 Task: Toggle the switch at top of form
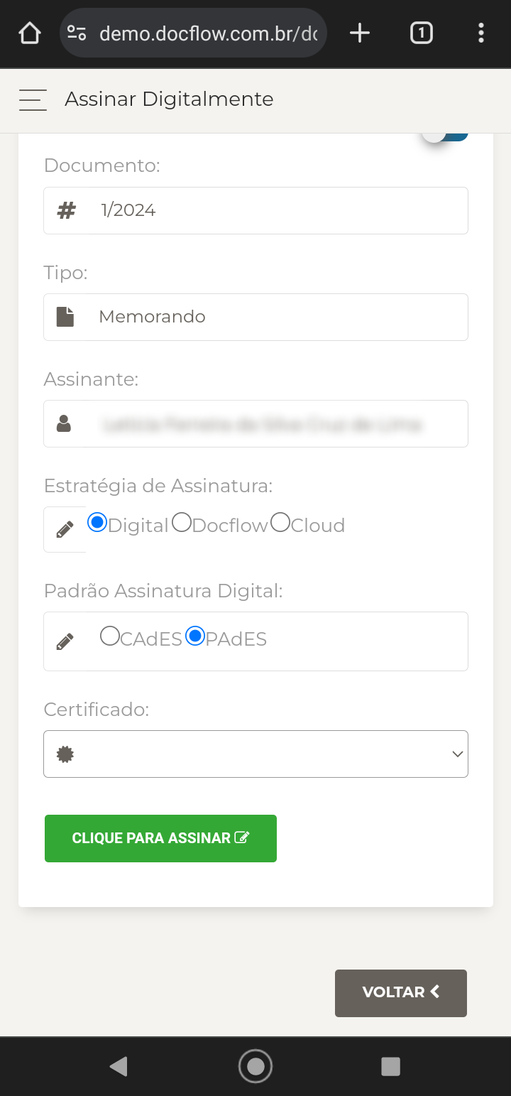coord(445,135)
